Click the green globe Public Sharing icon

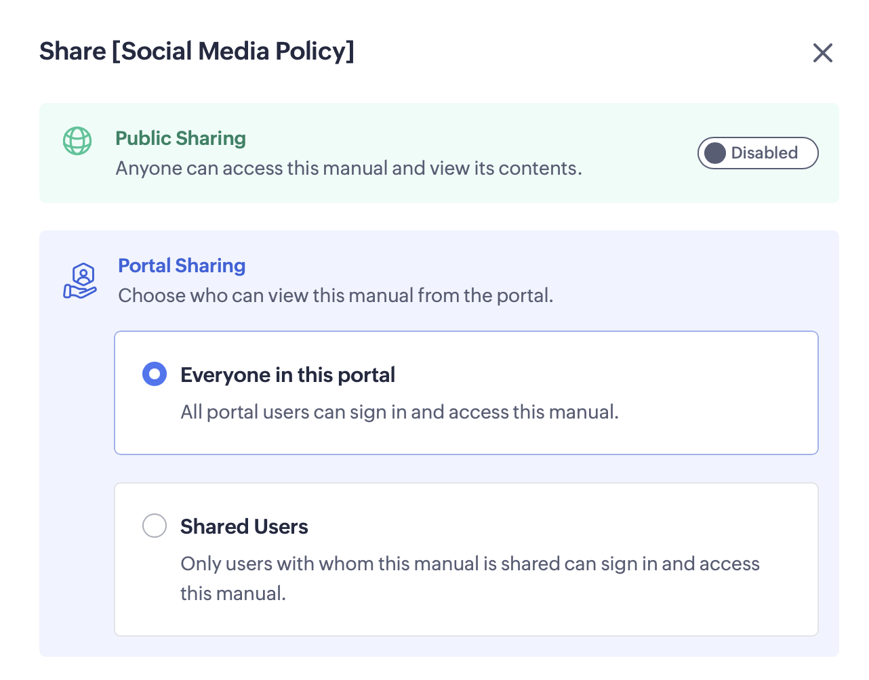pos(77,141)
